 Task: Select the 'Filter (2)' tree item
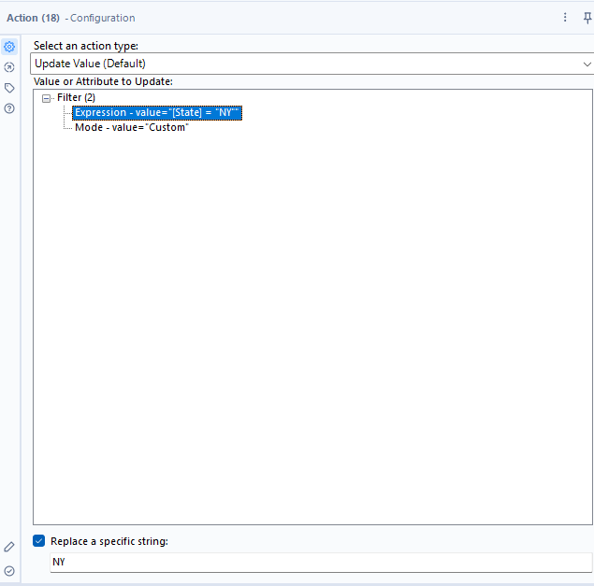76,97
